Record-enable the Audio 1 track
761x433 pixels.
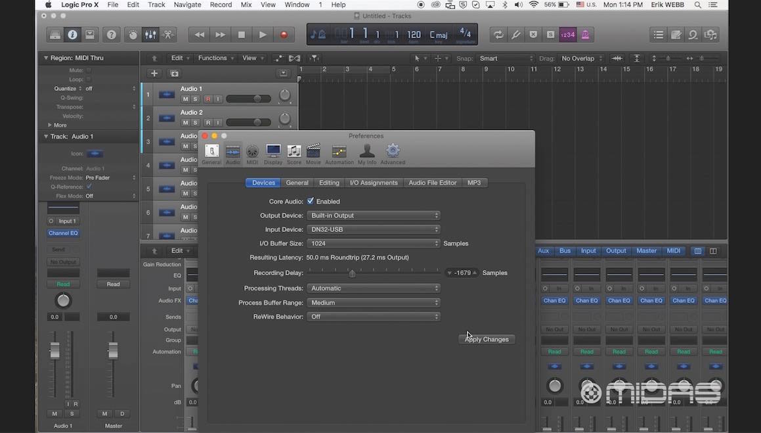208,99
